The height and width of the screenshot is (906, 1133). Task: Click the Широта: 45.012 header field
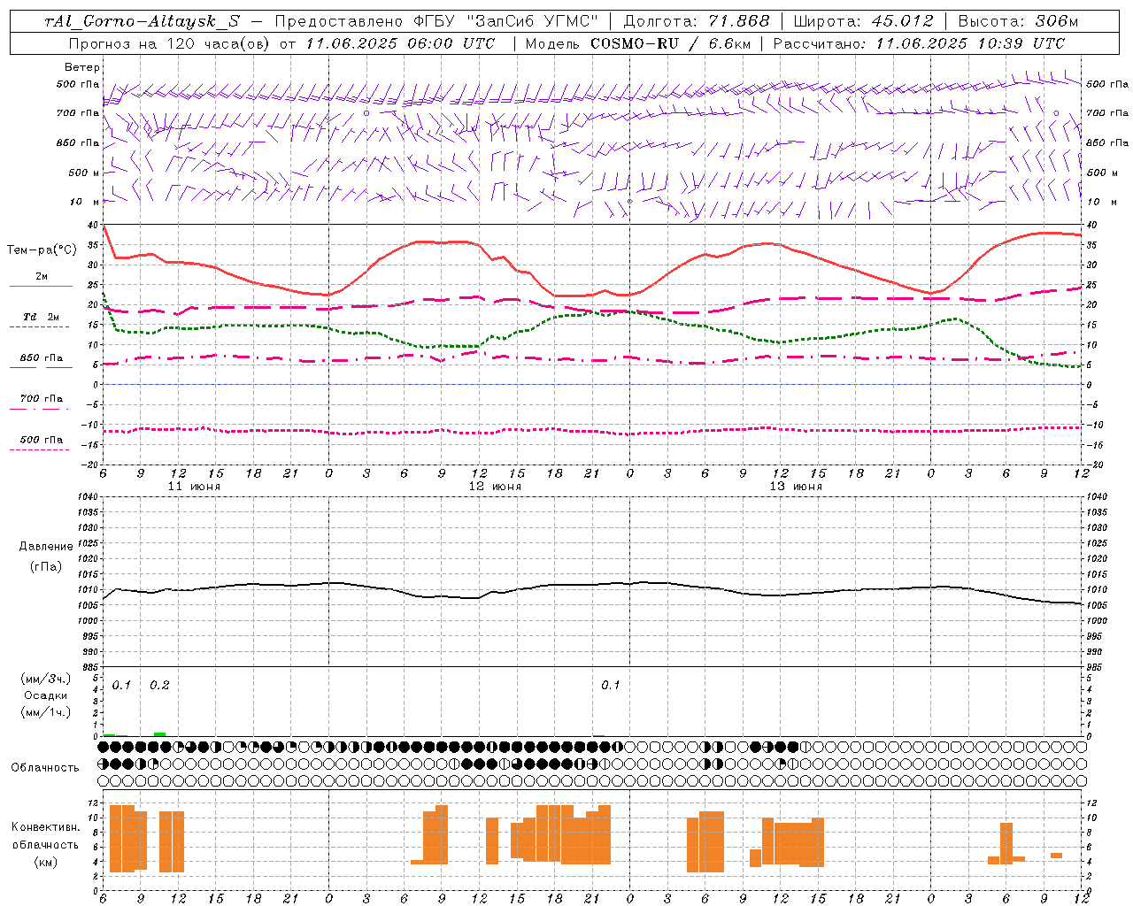(864, 21)
